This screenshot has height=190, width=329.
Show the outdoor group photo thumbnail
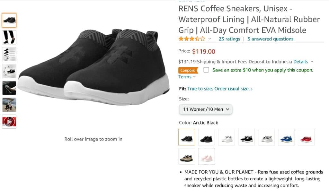coord(9,105)
